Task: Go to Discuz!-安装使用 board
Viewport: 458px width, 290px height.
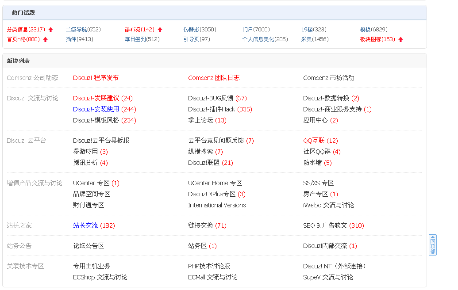Action: 96,109
